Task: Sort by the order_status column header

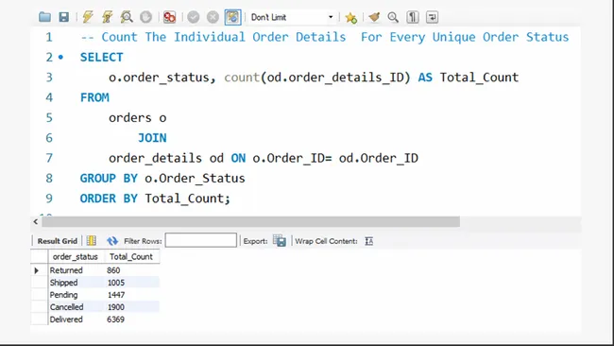Action: [76, 256]
